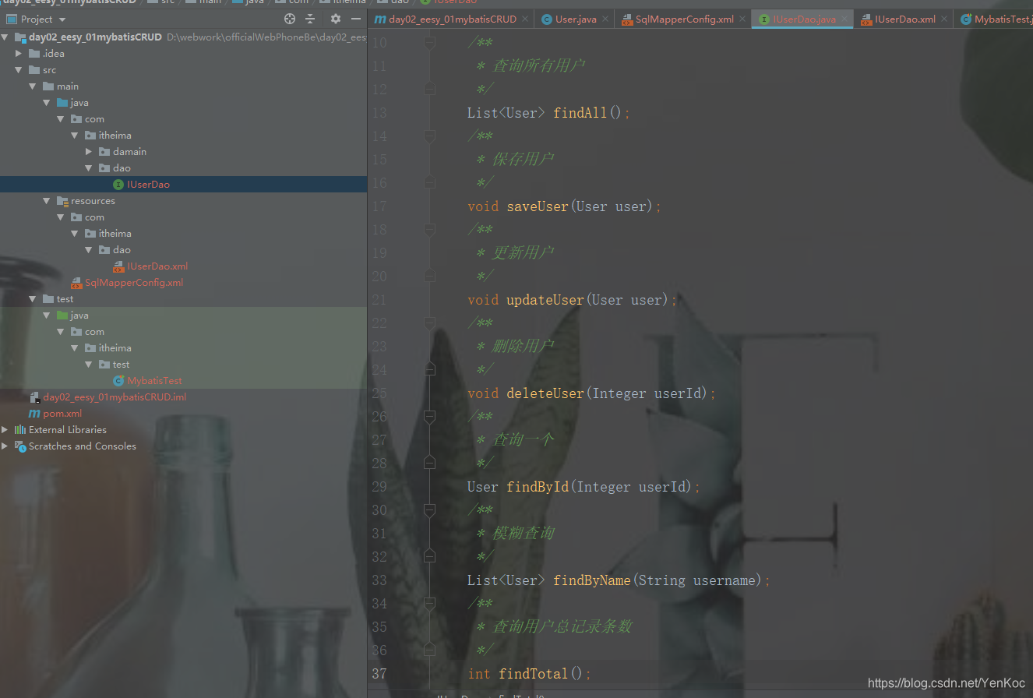Click the file icon of day02_eesy_01mybatisCRUD.iml
The height and width of the screenshot is (698, 1033).
pos(34,397)
